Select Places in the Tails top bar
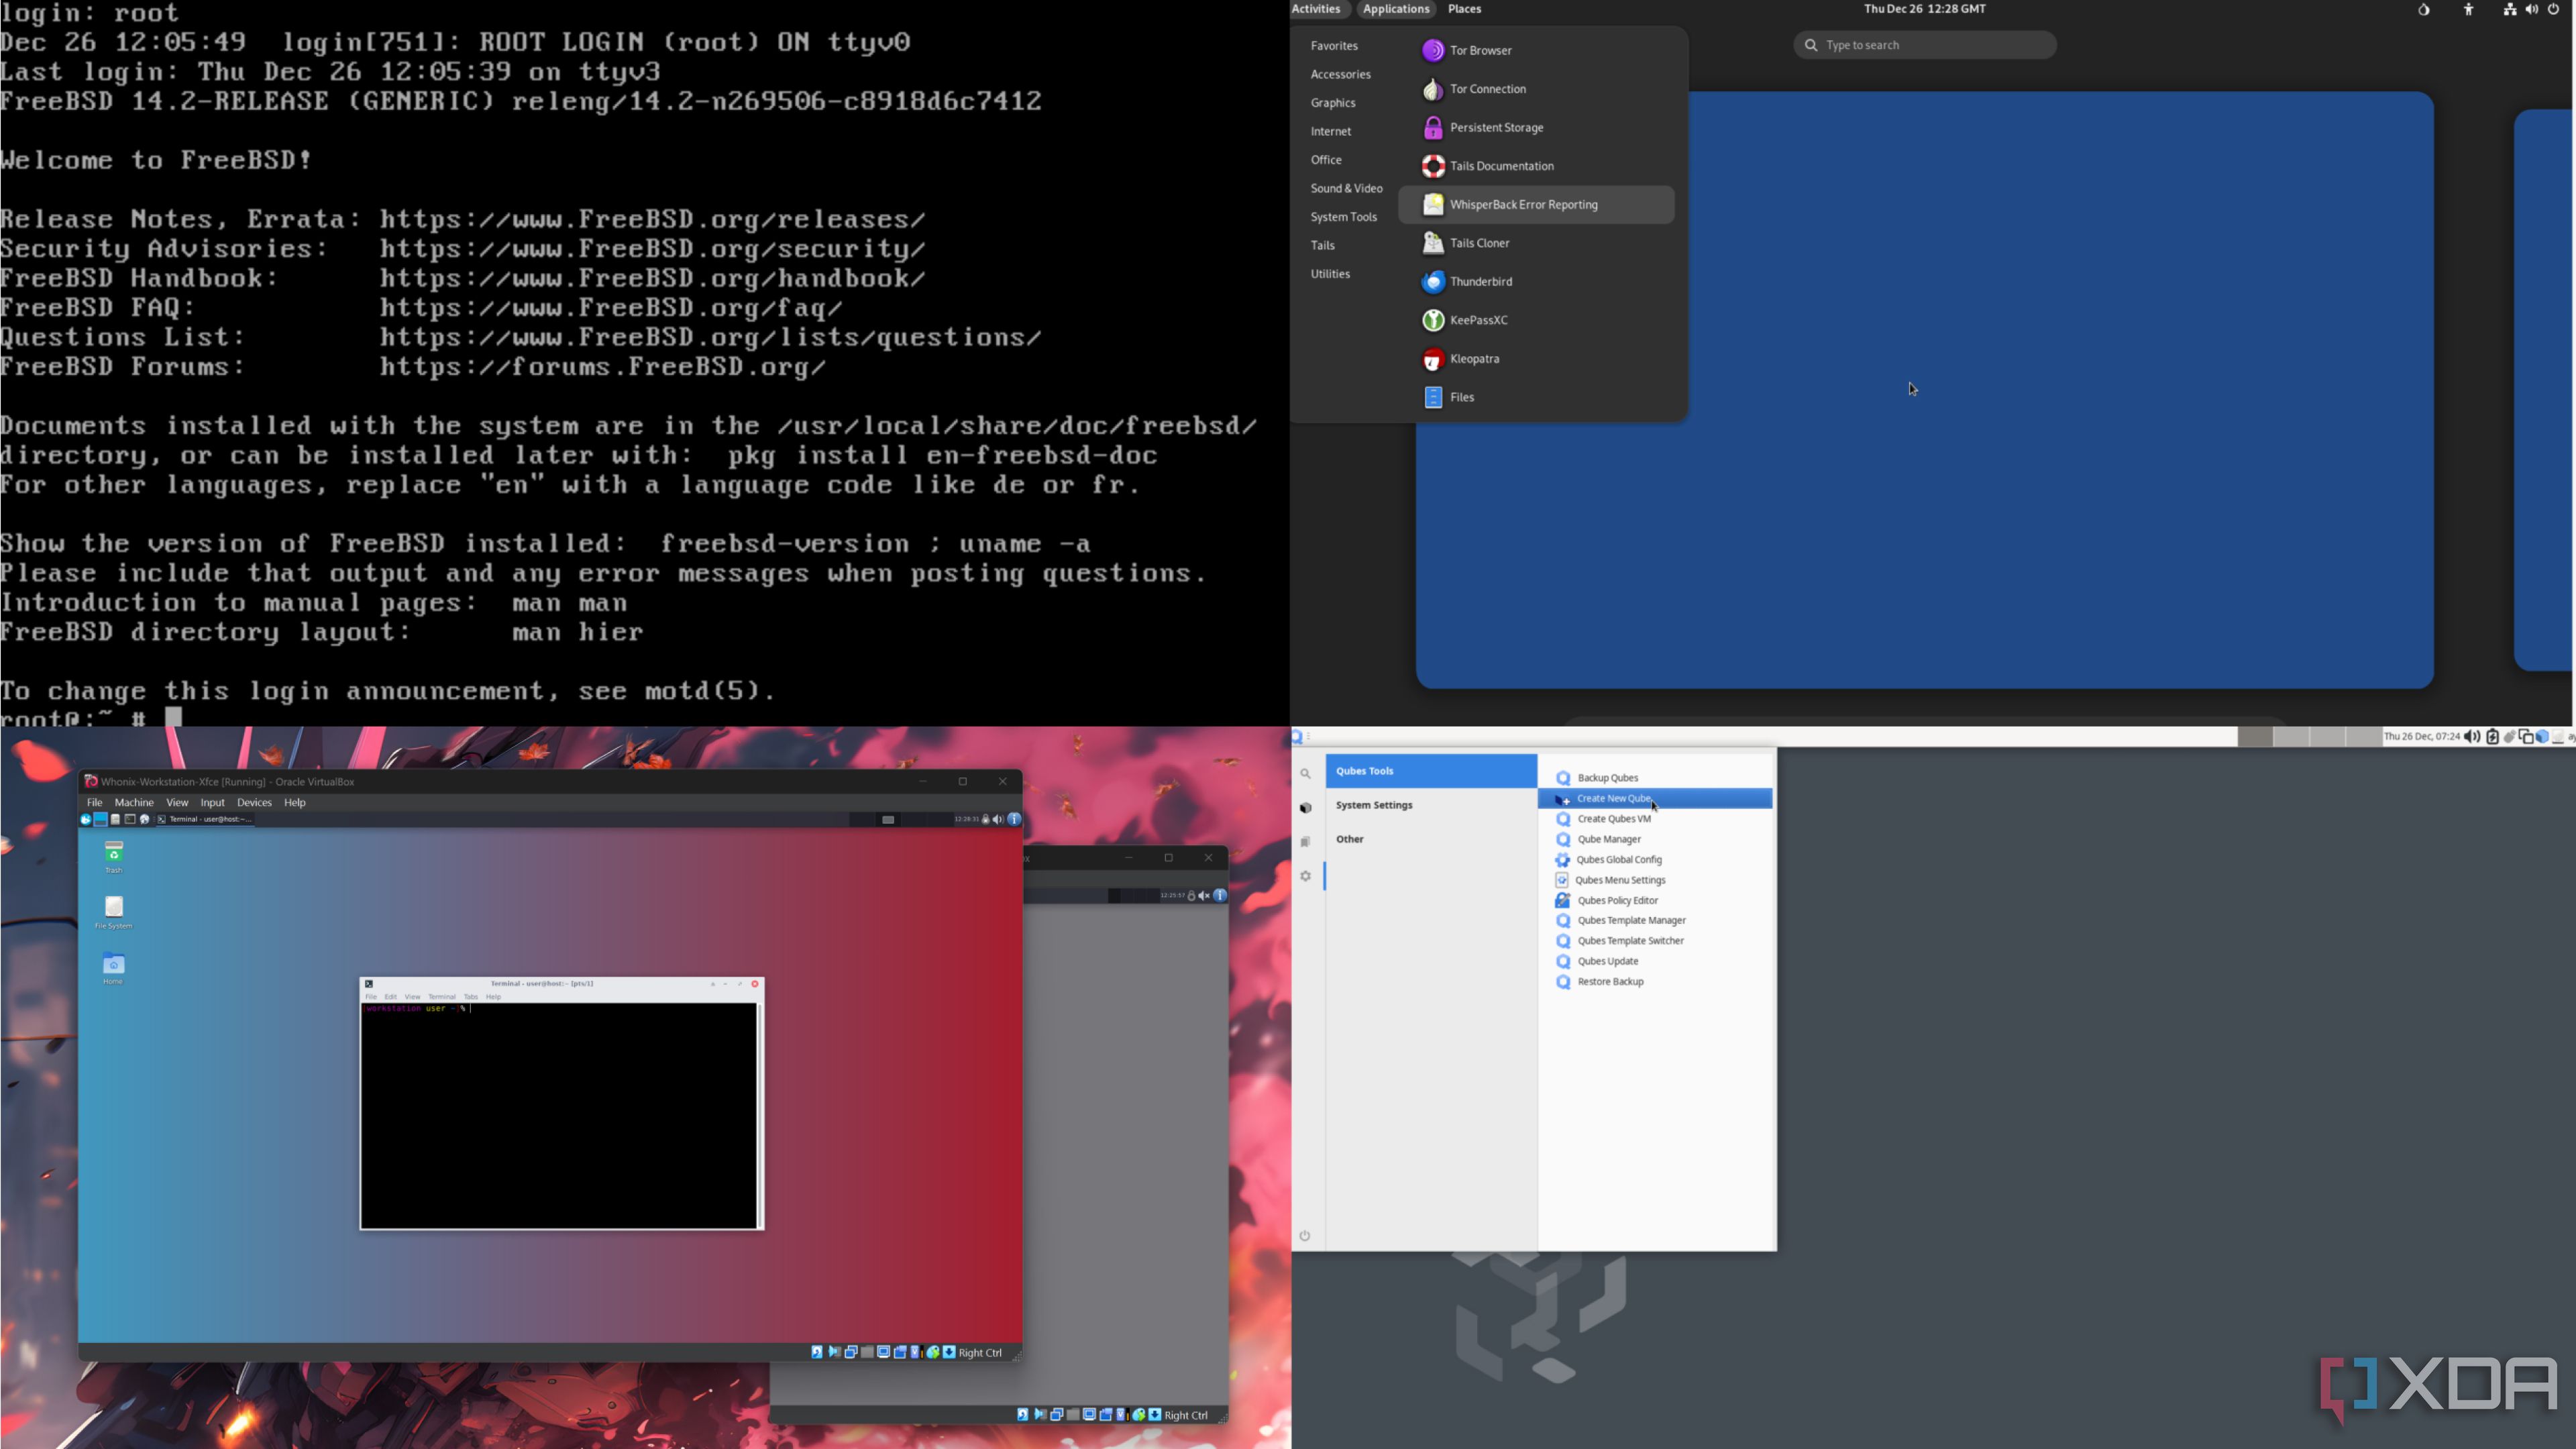 coord(1464,9)
